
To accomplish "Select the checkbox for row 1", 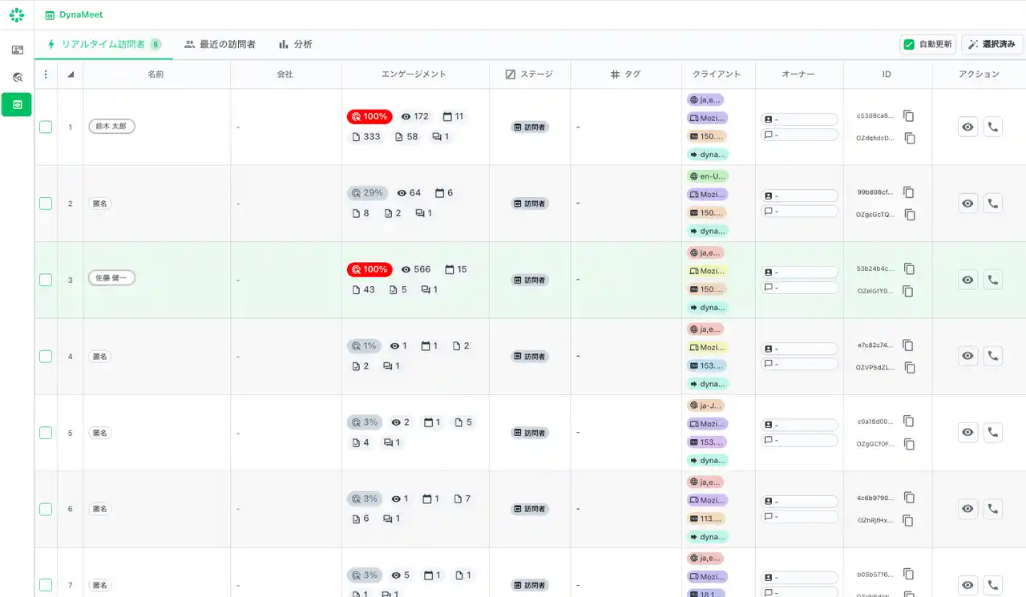I will pos(46,127).
